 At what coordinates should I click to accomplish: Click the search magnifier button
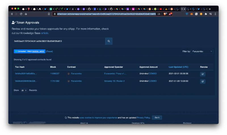coord(109,41)
